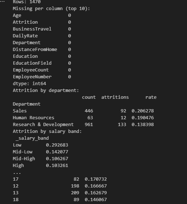
Task: Click the Human Resources row label
Action: click(x=33, y=118)
